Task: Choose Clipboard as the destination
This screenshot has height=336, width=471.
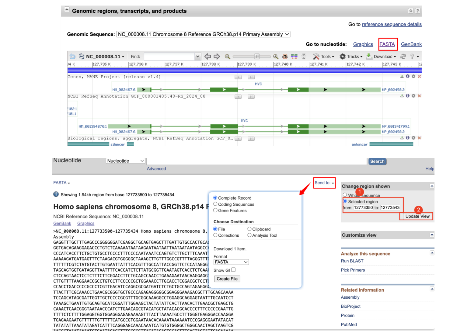Action: click(x=249, y=229)
